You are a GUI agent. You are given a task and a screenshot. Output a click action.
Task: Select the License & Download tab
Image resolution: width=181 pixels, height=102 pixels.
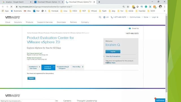click(48, 67)
